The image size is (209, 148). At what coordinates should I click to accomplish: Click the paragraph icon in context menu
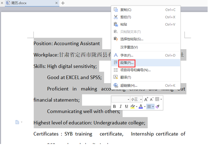tap(115, 63)
